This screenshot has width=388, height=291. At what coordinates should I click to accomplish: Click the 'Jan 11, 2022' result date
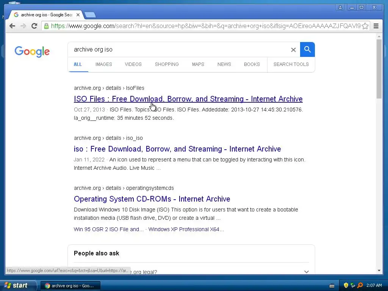[89, 160]
